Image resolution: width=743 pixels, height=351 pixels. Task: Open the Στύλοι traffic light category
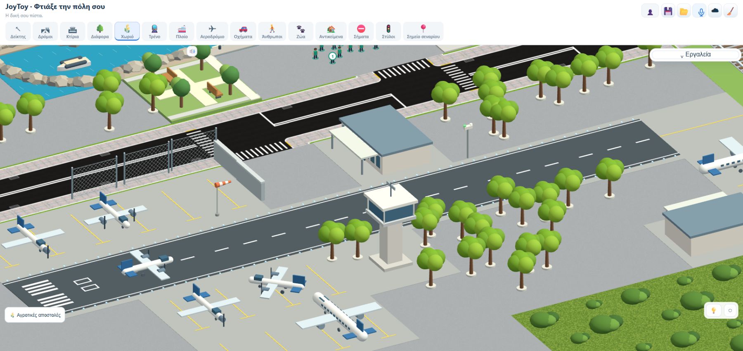[388, 31]
